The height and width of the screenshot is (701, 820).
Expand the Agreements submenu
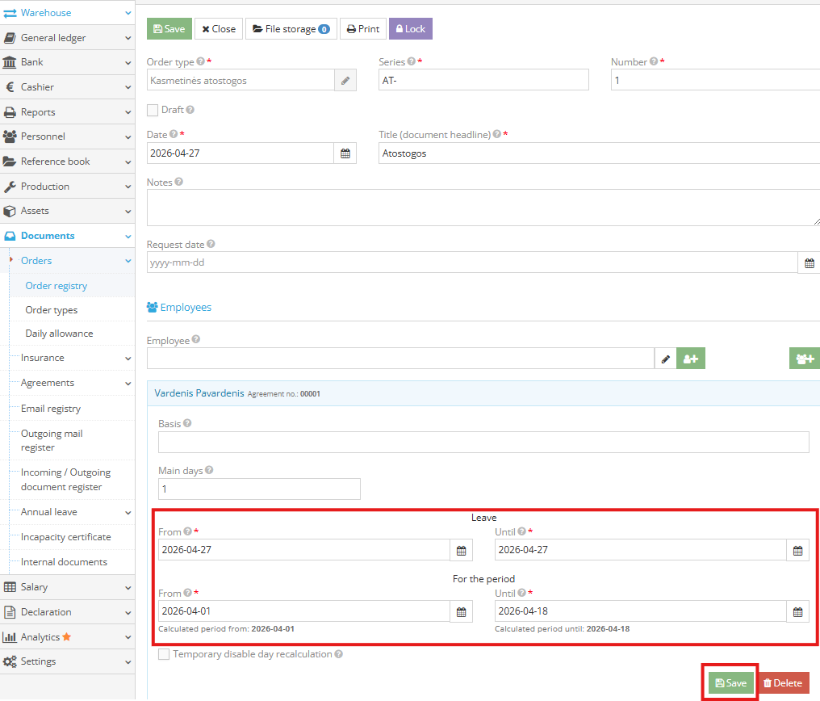(72, 383)
